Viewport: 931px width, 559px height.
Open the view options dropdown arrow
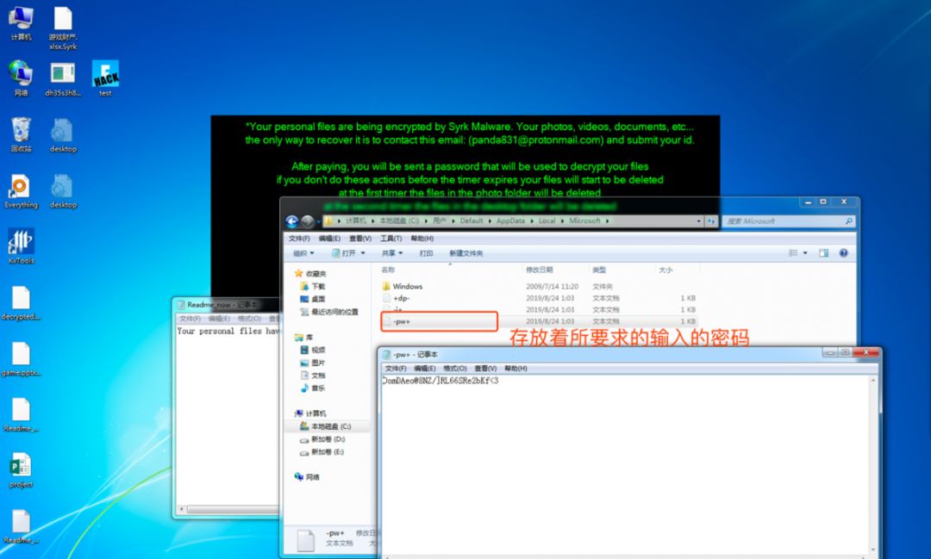(x=804, y=253)
